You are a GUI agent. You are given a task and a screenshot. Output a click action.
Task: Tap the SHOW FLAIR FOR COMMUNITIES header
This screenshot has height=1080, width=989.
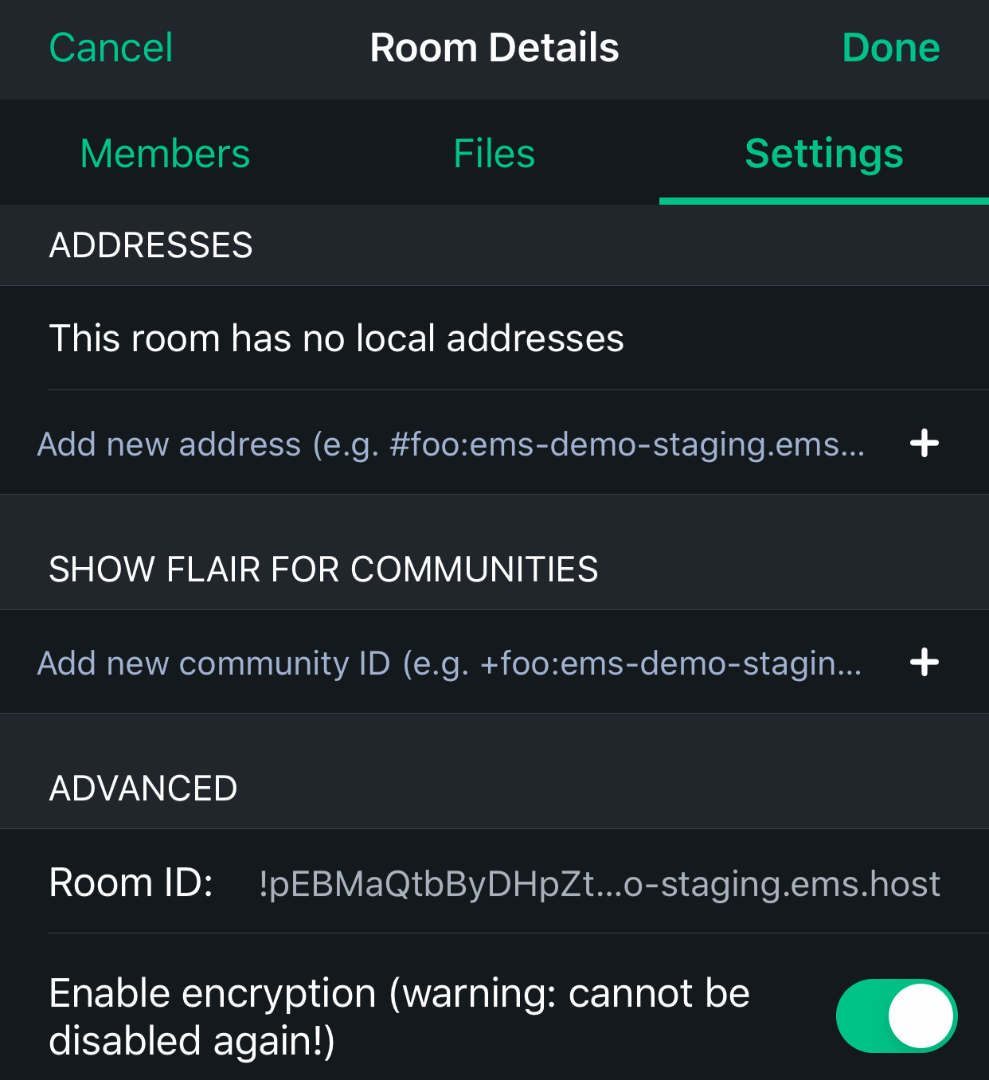pos(323,569)
